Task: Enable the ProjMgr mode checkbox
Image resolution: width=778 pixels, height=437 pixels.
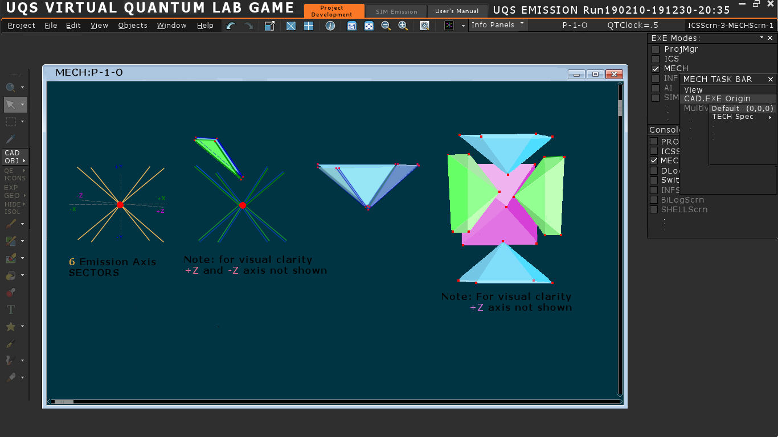Action: [656, 50]
